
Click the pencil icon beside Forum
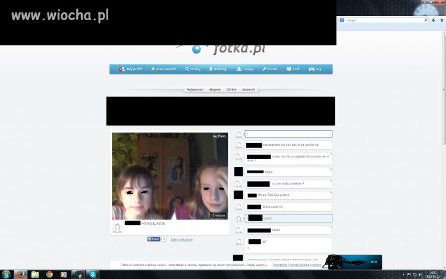point(264,69)
